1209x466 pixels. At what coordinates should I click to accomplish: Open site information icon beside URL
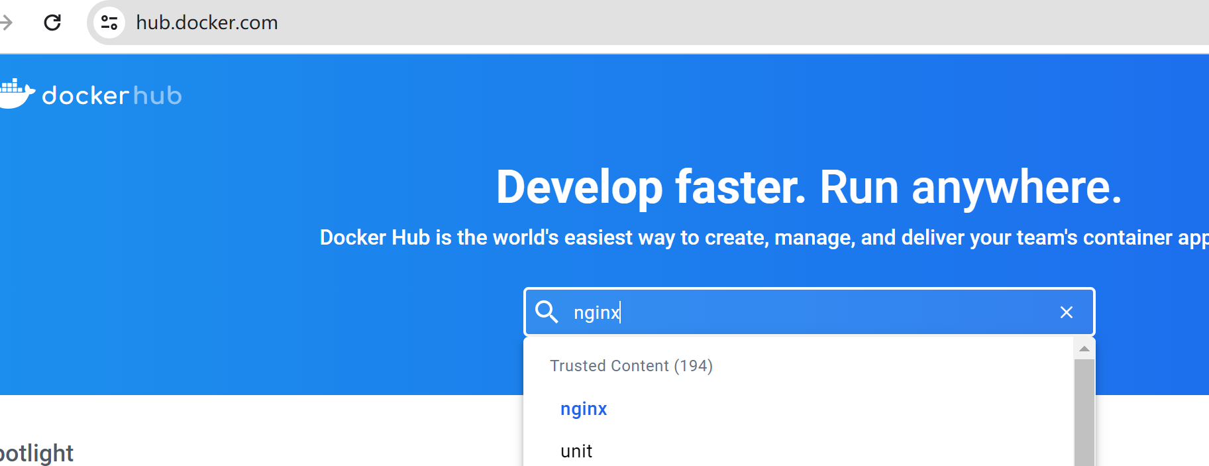coord(109,23)
